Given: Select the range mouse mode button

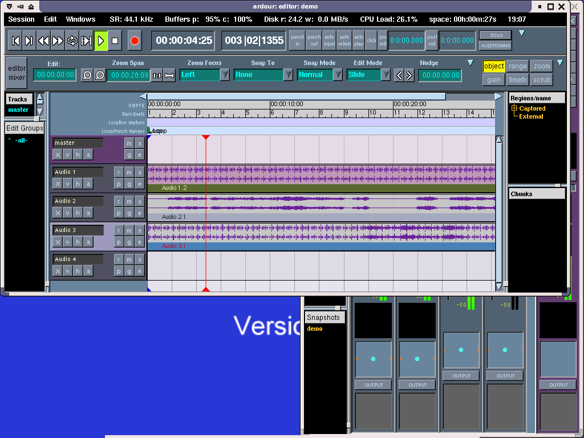Looking at the screenshot, I should pos(518,67).
